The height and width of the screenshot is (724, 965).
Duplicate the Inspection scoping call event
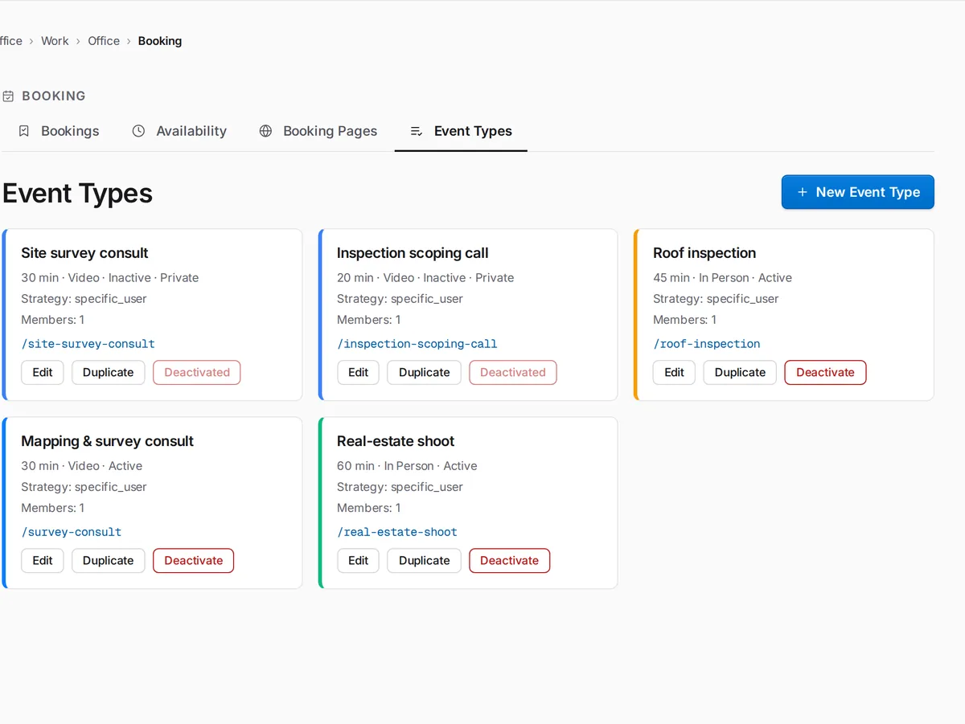pyautogui.click(x=424, y=373)
